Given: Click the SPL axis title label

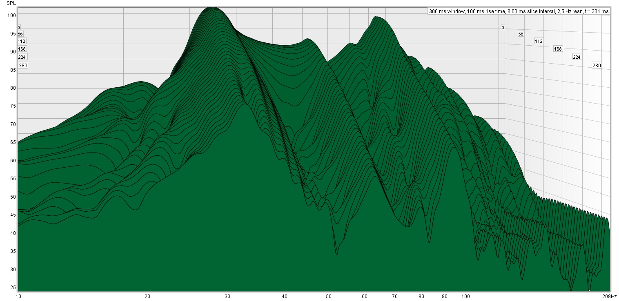Looking at the screenshot, I should (11, 3).
